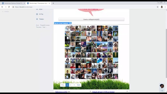
Task: Select the Random.app tab
Action: (x=38, y=3)
